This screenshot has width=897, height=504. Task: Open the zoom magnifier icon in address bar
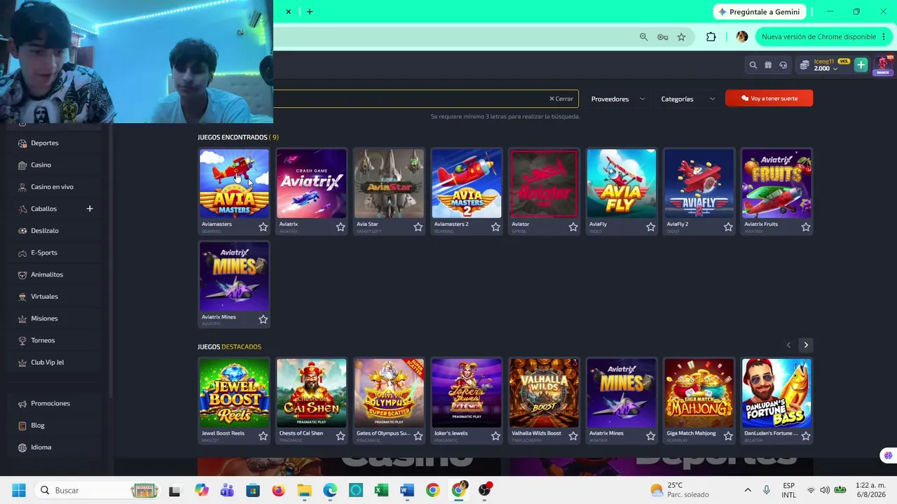coord(643,37)
